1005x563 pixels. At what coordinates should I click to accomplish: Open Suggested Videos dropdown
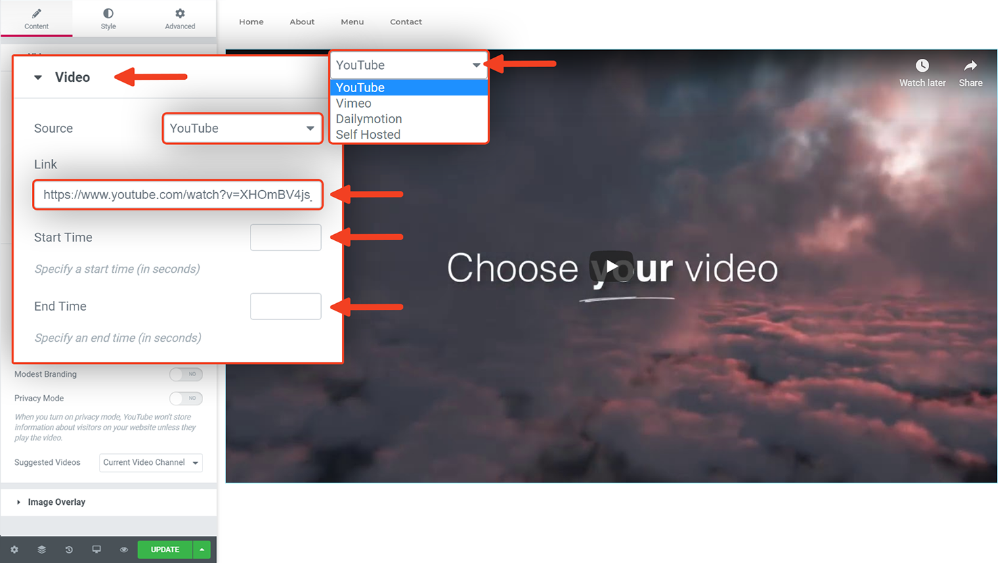click(x=151, y=463)
